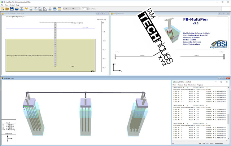This screenshot has width=231, height=146.
Task: Click the AkelPad vertical scrollbar thumb
Action: (x=228, y=119)
